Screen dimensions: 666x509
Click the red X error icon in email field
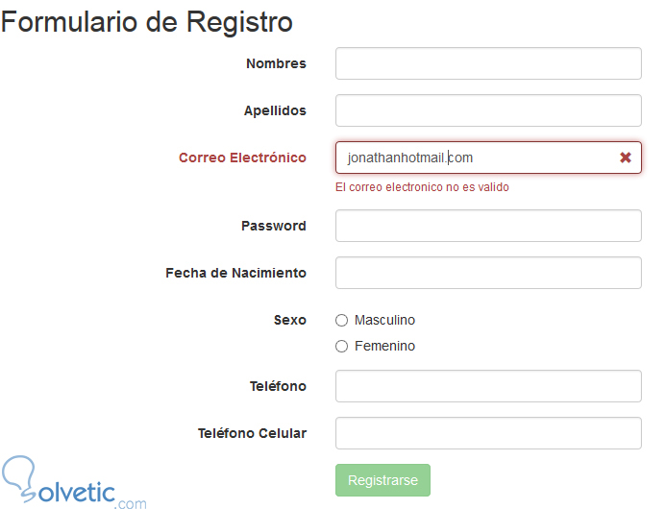click(626, 158)
